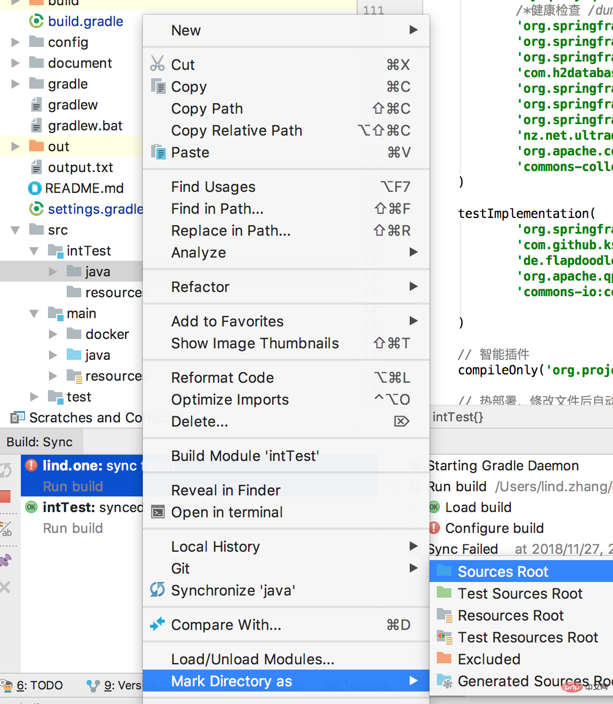Click the Cut scissors icon
This screenshot has height=704, width=613.
[x=157, y=64]
